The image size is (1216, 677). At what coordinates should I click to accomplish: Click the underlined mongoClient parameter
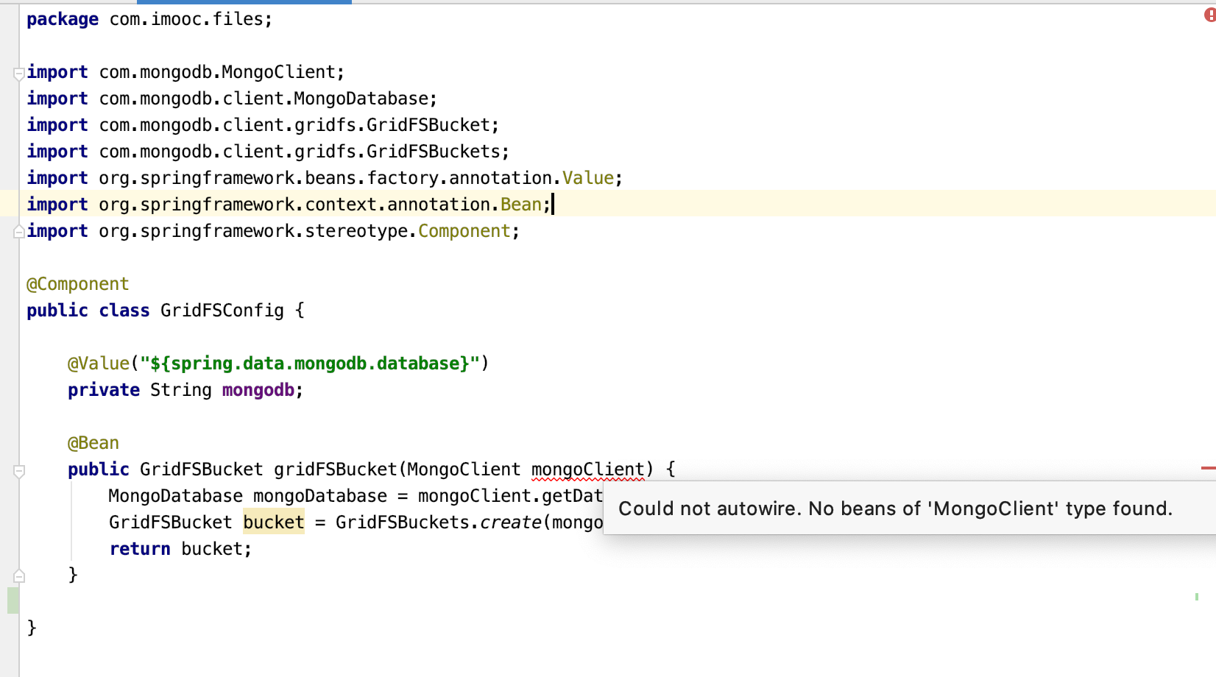tap(587, 469)
